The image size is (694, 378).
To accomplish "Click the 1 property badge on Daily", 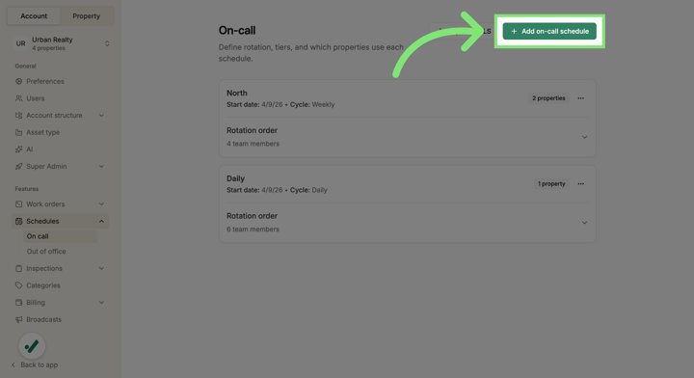I will tap(551, 183).
